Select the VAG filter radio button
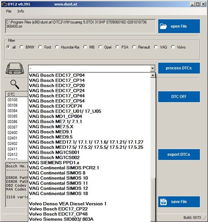This screenshot has height=222, width=208. pyautogui.click(x=156, y=47)
